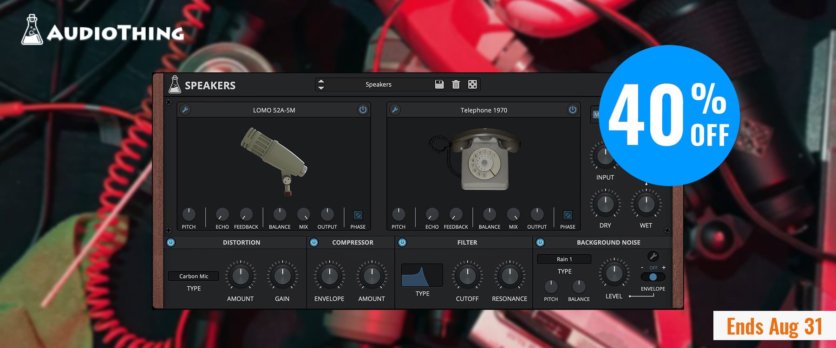The width and height of the screenshot is (836, 348).
Task: Open the Telephone 1970 wrench settings
Action: [395, 110]
